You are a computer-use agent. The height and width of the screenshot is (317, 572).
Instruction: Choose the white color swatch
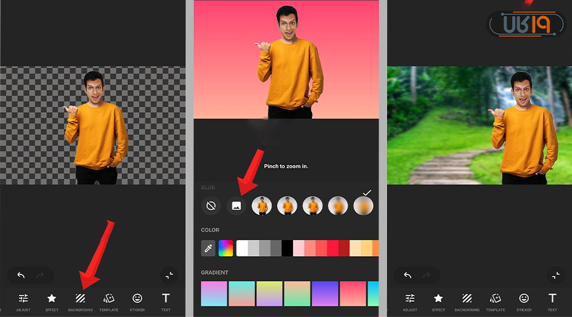[x=242, y=248]
